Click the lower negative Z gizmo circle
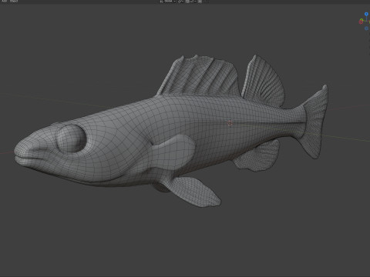 pyautogui.click(x=367, y=28)
